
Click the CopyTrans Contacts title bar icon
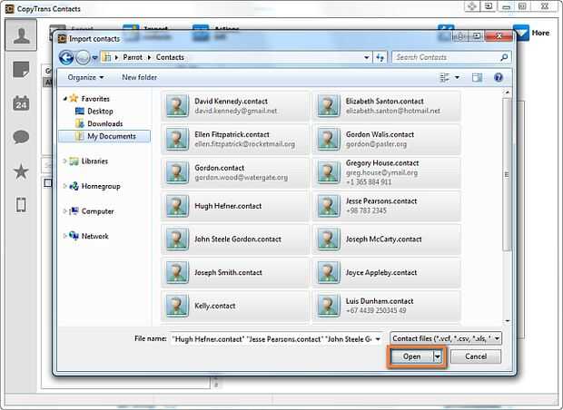pos(10,8)
